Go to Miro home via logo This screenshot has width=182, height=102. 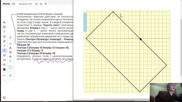[6, 4]
